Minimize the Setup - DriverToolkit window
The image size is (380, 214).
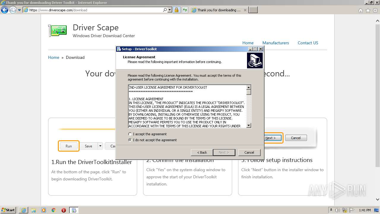click(250, 49)
